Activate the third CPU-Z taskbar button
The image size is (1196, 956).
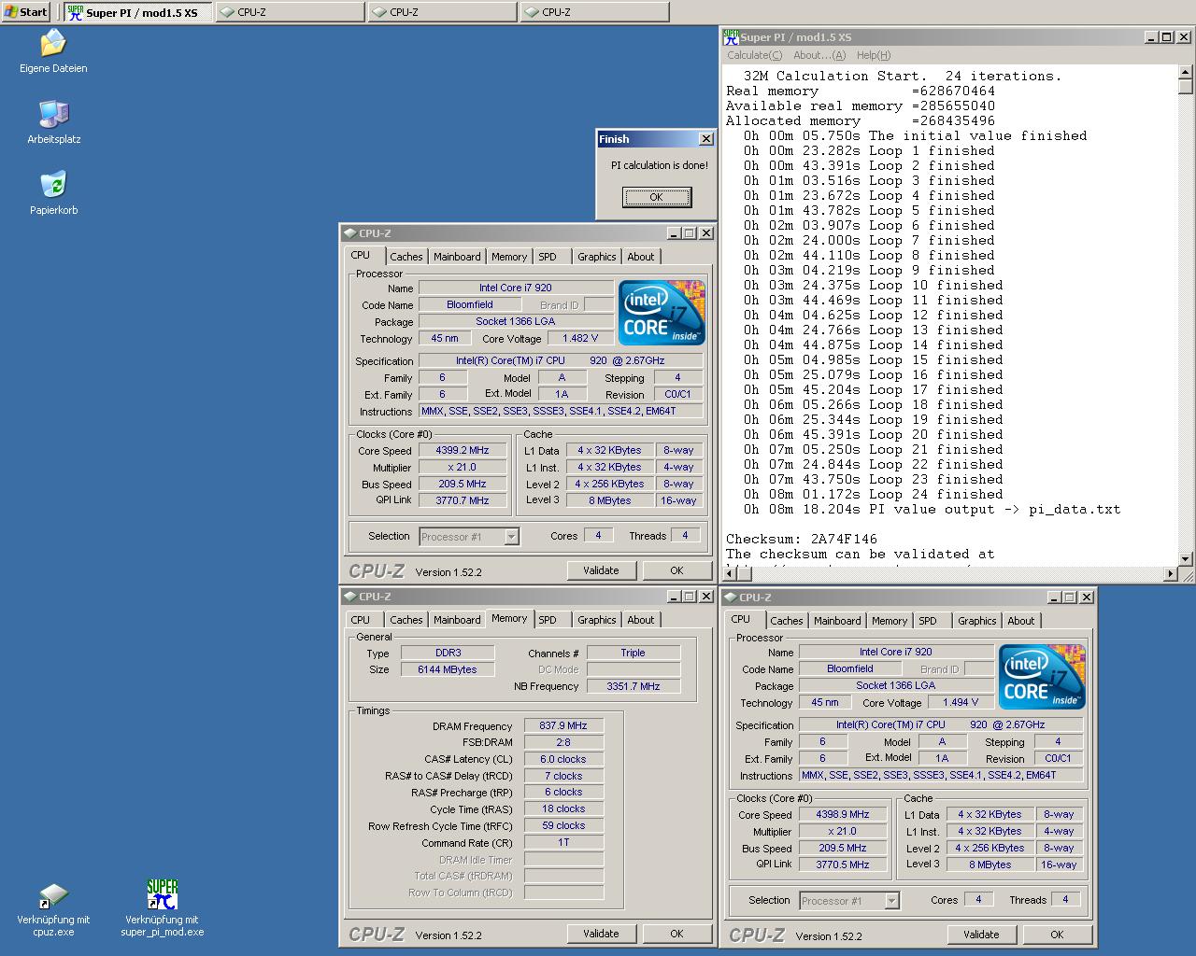[x=594, y=12]
